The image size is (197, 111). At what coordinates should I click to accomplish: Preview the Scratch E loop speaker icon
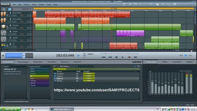click(x=55, y=74)
